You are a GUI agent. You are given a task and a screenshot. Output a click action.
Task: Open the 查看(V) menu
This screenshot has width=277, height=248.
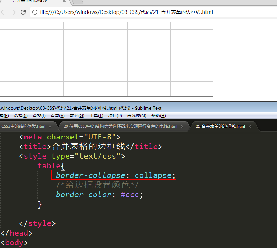pos(57,116)
